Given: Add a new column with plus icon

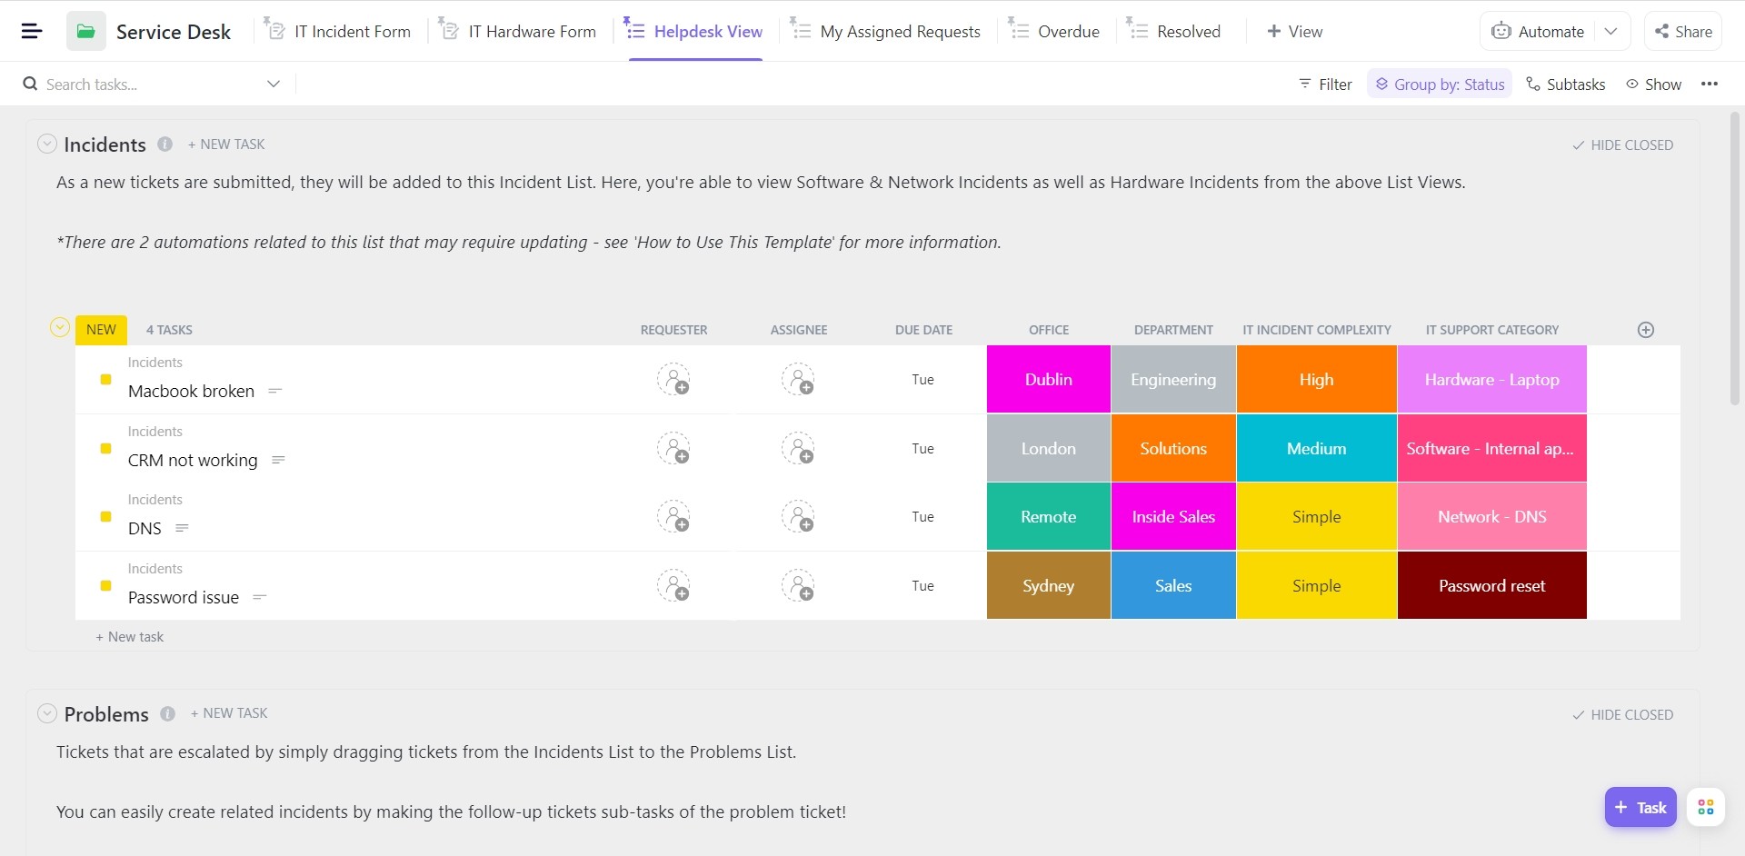Looking at the screenshot, I should click(1645, 330).
